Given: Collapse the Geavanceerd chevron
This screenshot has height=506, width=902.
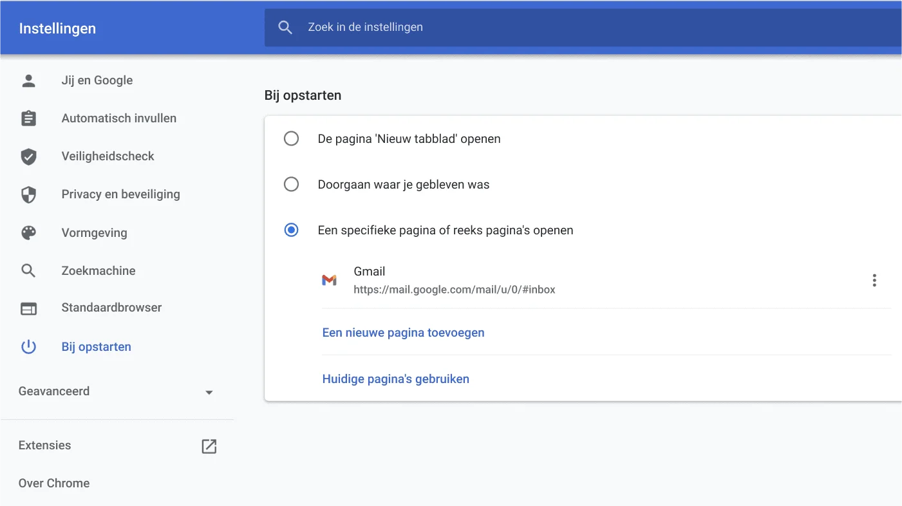Looking at the screenshot, I should (x=209, y=391).
